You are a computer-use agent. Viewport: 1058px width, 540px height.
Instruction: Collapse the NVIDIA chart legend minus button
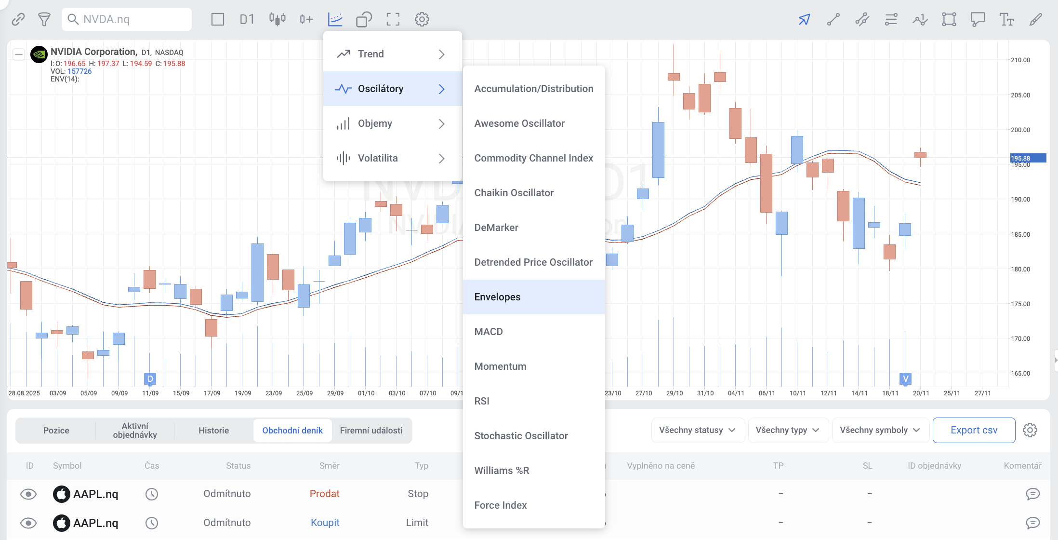19,54
